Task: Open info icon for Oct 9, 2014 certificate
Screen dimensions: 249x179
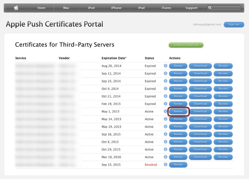Action: pyautogui.click(x=165, y=88)
